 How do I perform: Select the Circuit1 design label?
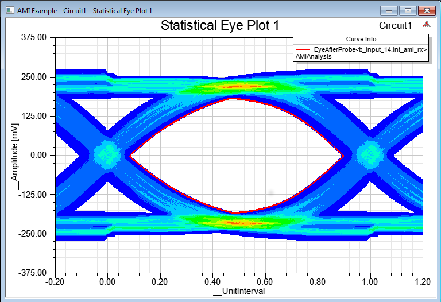395,26
